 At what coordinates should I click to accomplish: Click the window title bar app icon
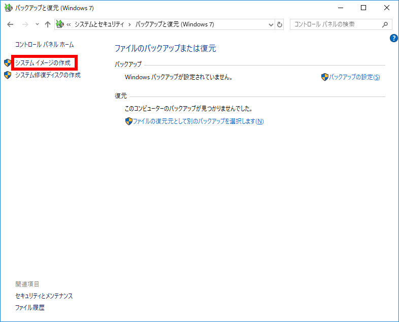pyautogui.click(x=9, y=8)
